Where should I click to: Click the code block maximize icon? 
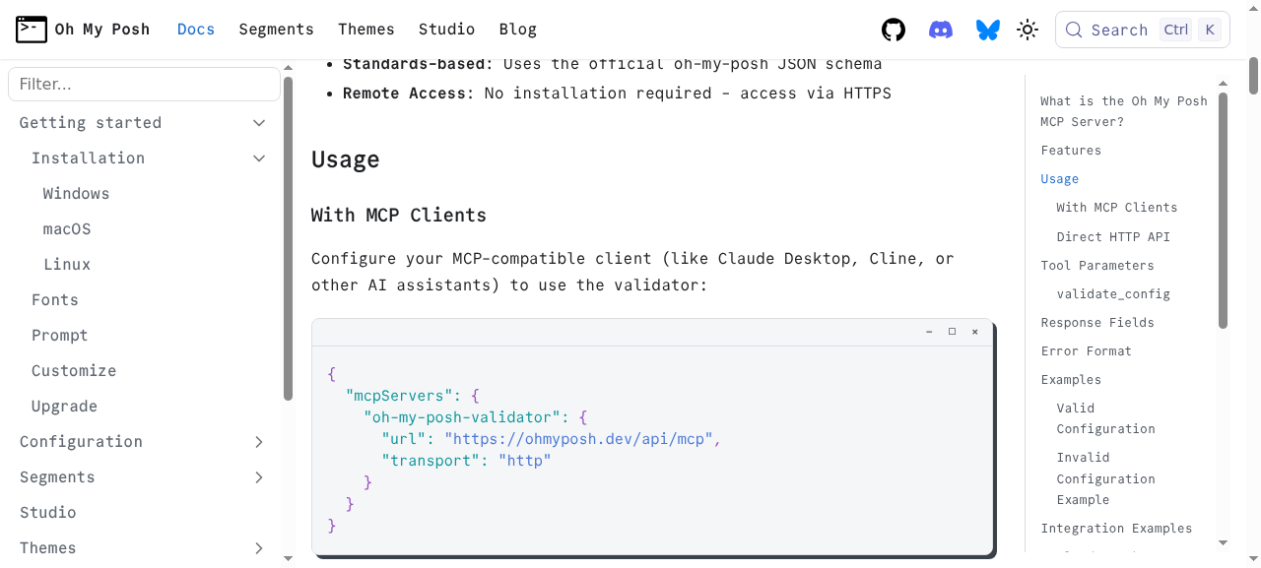tap(952, 332)
